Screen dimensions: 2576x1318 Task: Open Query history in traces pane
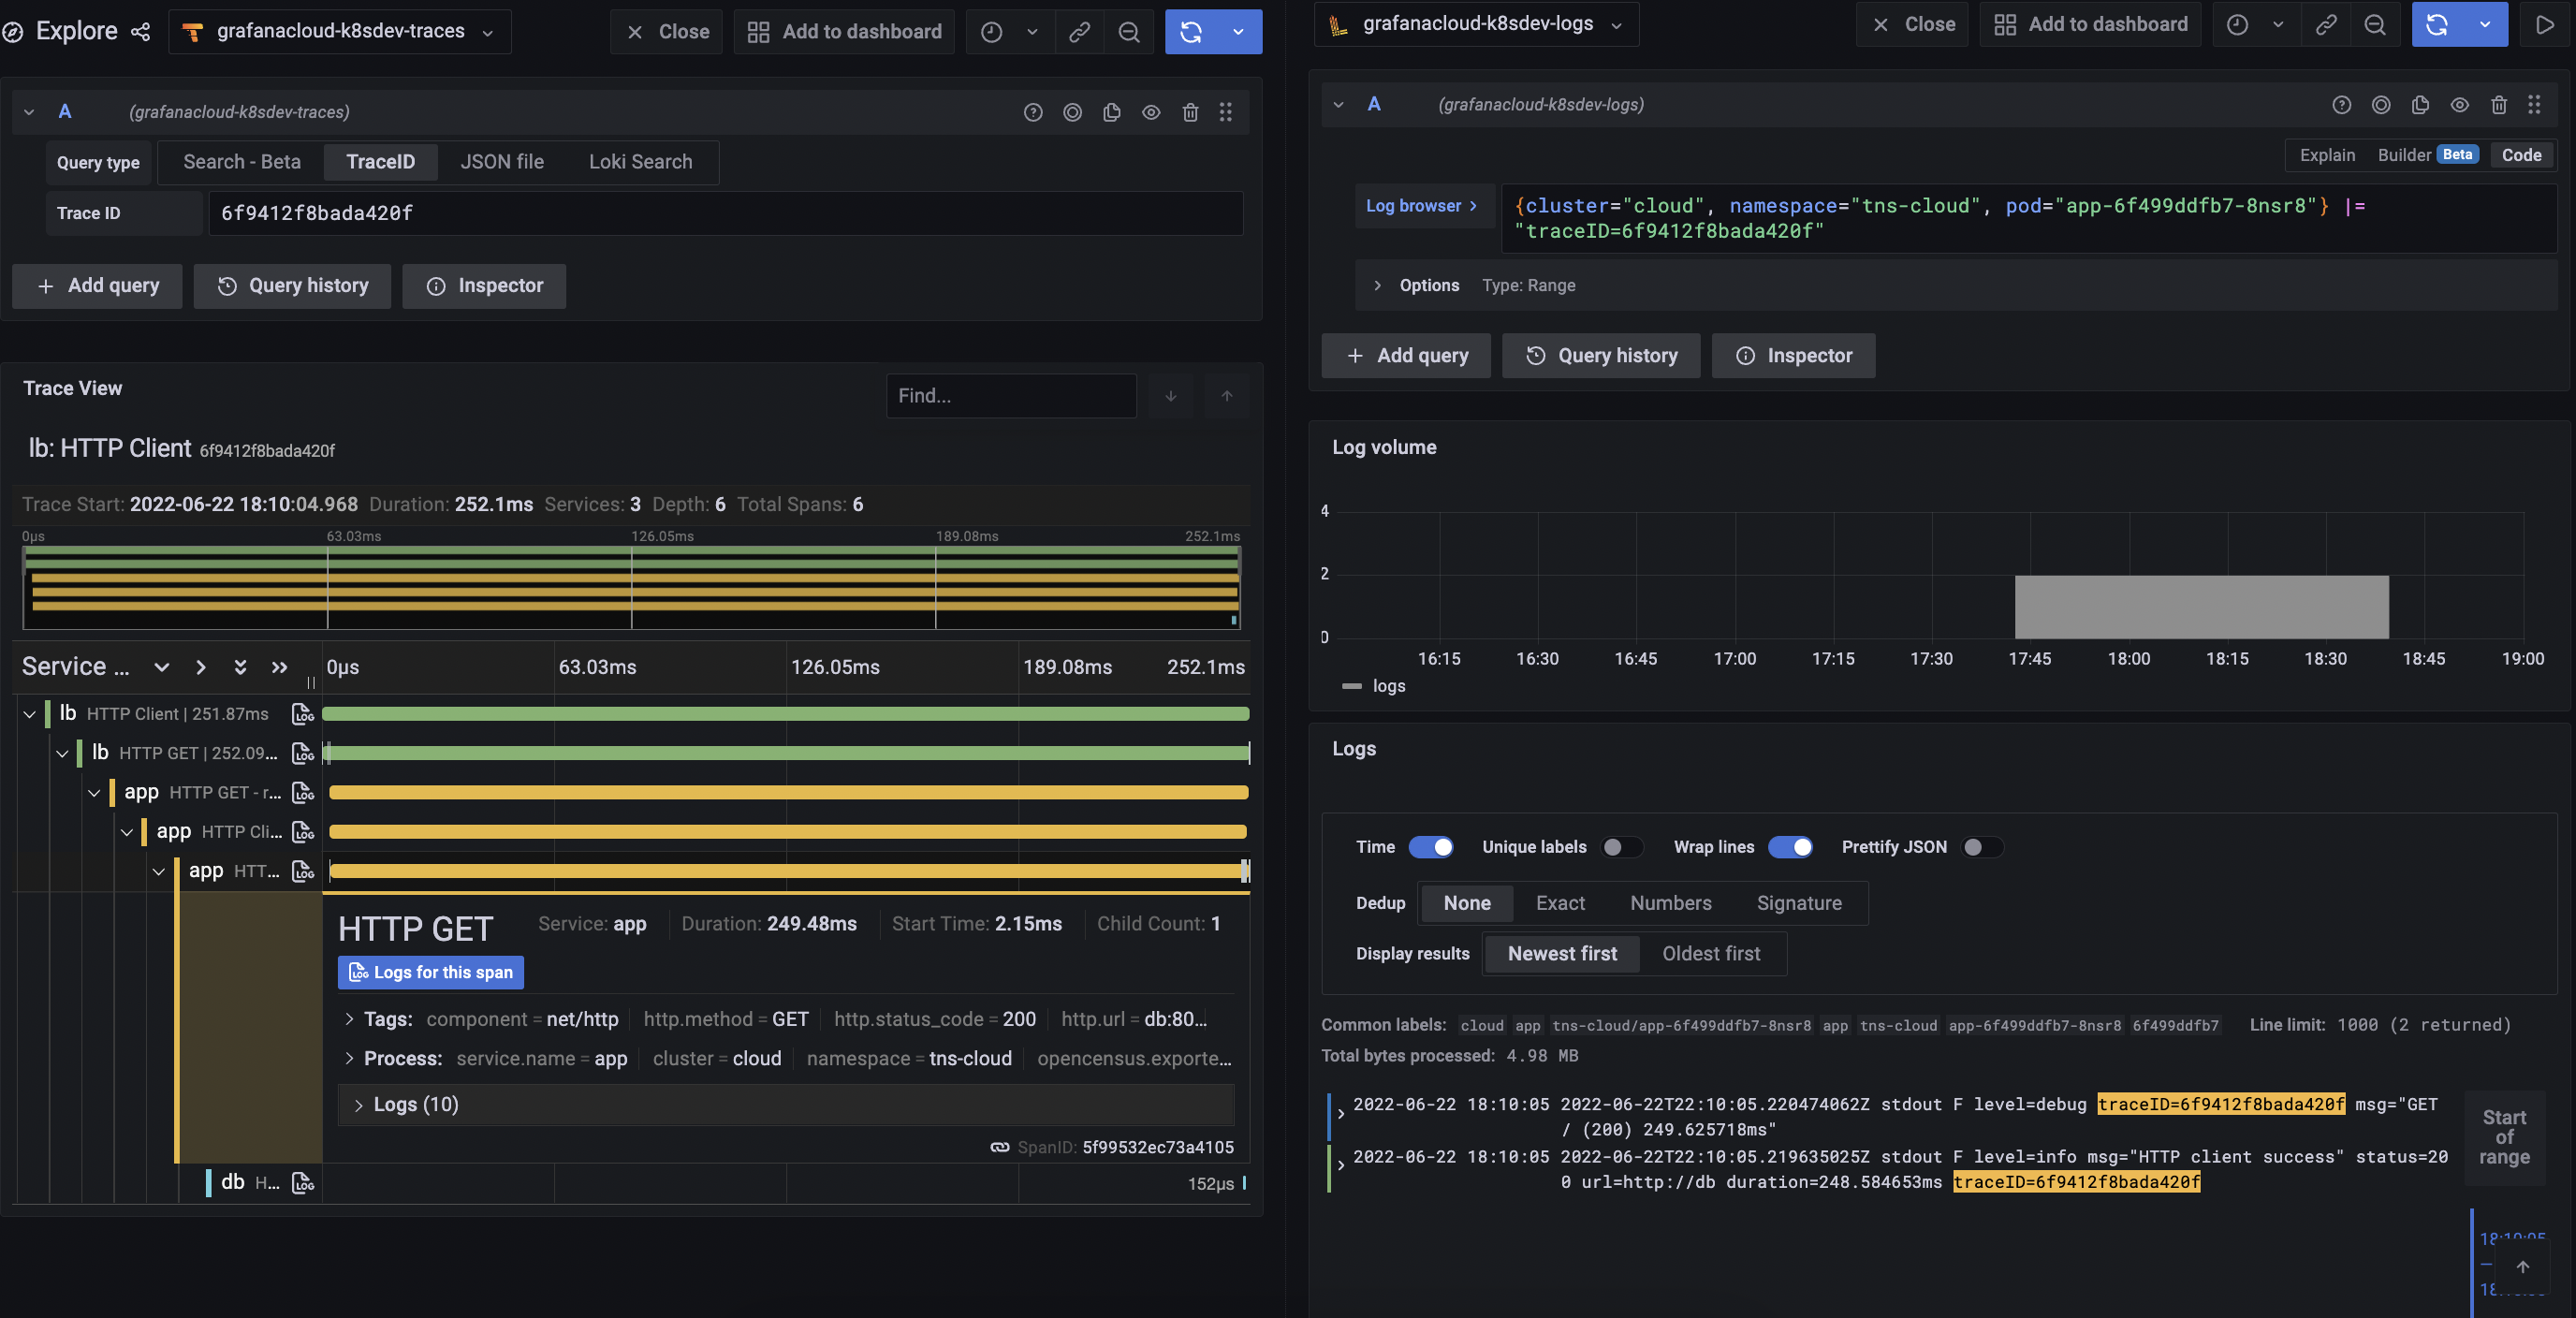292,286
